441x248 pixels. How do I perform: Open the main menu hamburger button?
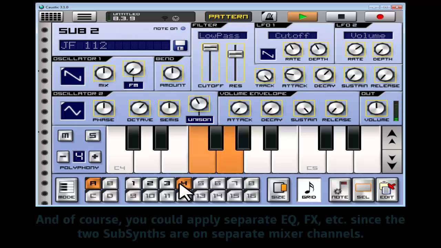84,17
